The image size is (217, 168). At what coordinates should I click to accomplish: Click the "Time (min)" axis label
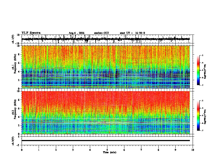point(110,152)
